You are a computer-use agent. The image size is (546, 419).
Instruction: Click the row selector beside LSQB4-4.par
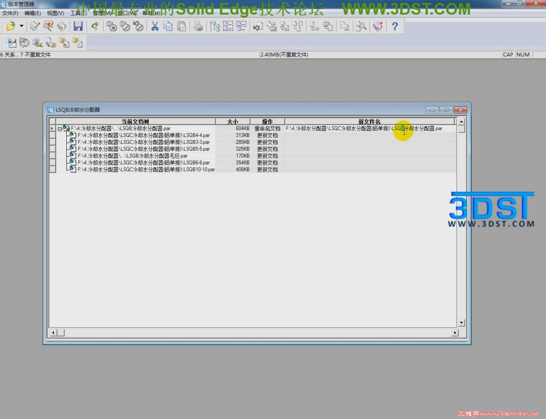click(x=52, y=136)
